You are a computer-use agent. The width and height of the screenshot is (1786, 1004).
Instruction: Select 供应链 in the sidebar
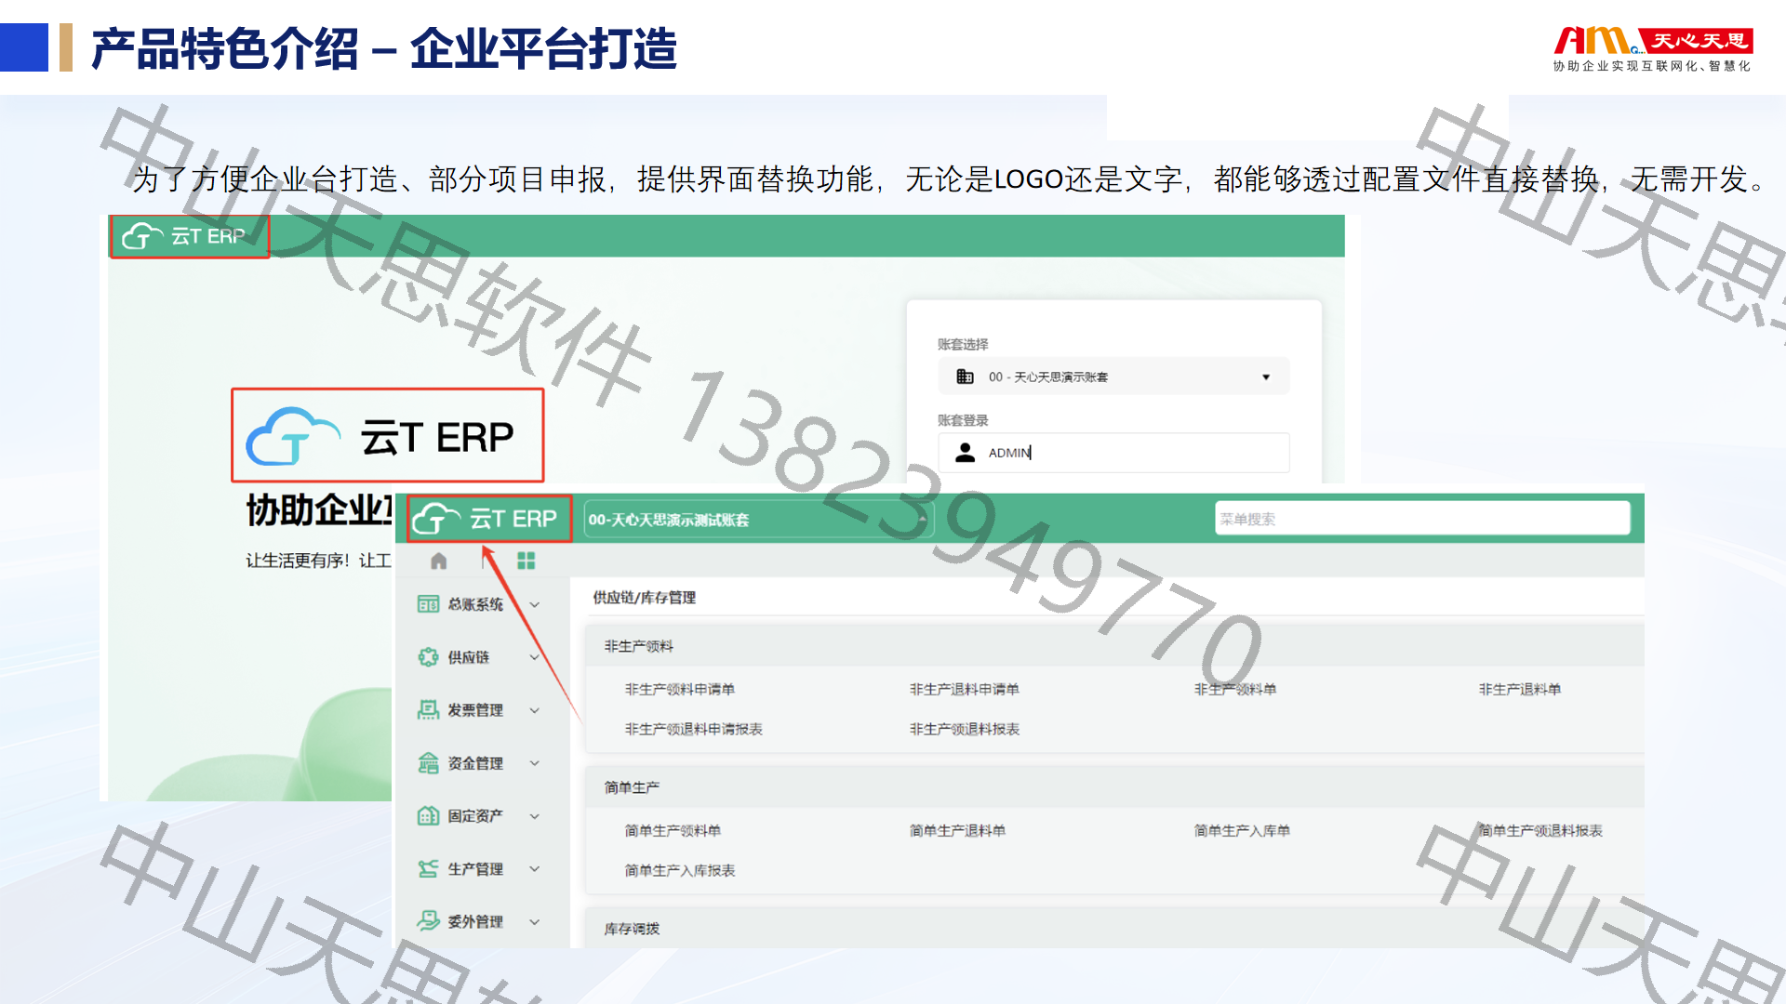tap(468, 657)
